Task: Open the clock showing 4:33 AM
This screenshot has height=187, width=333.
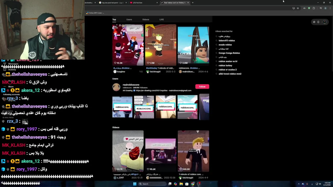Action: coord(327,184)
